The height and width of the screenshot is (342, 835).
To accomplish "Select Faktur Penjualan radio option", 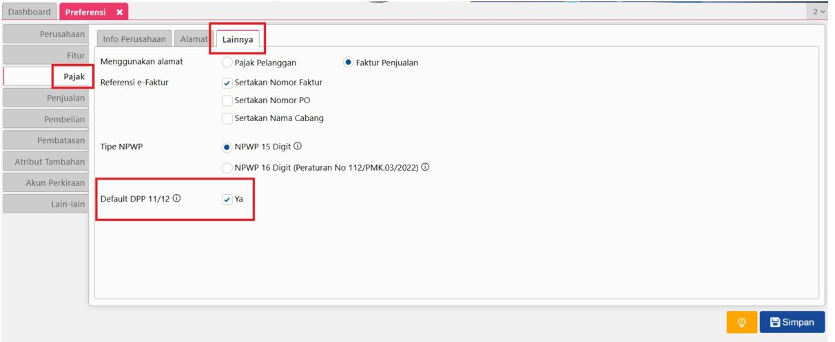I will (348, 63).
